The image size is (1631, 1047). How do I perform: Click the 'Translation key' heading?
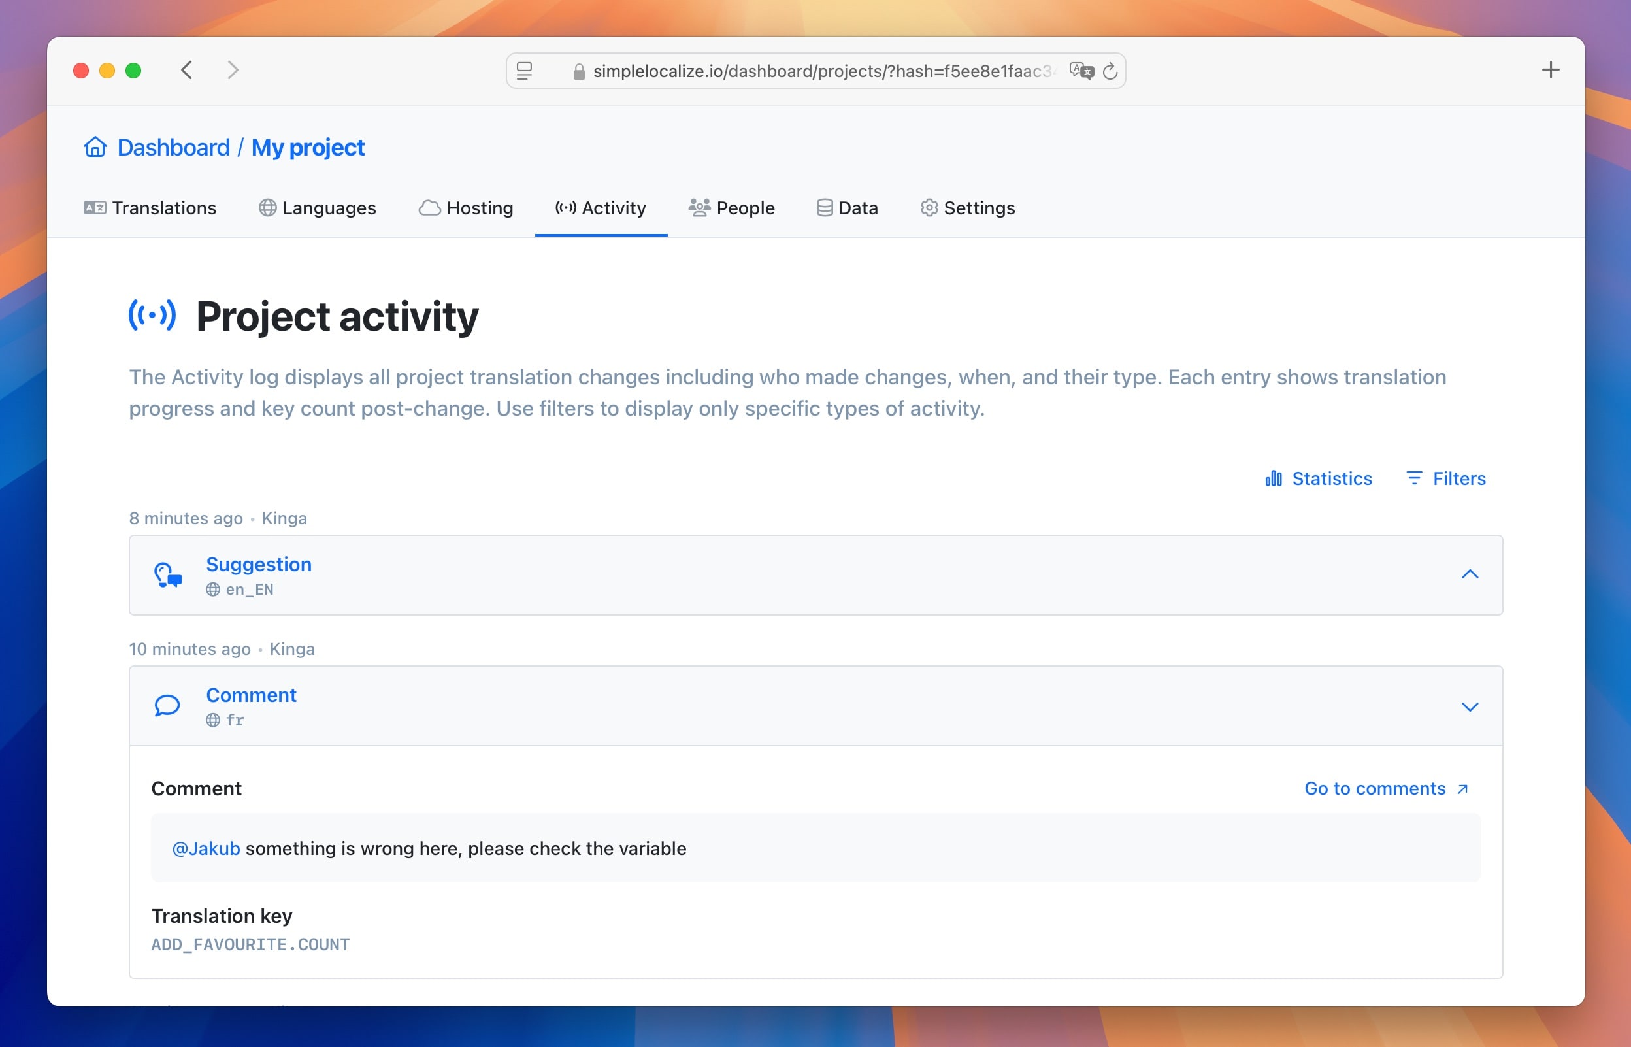(222, 916)
